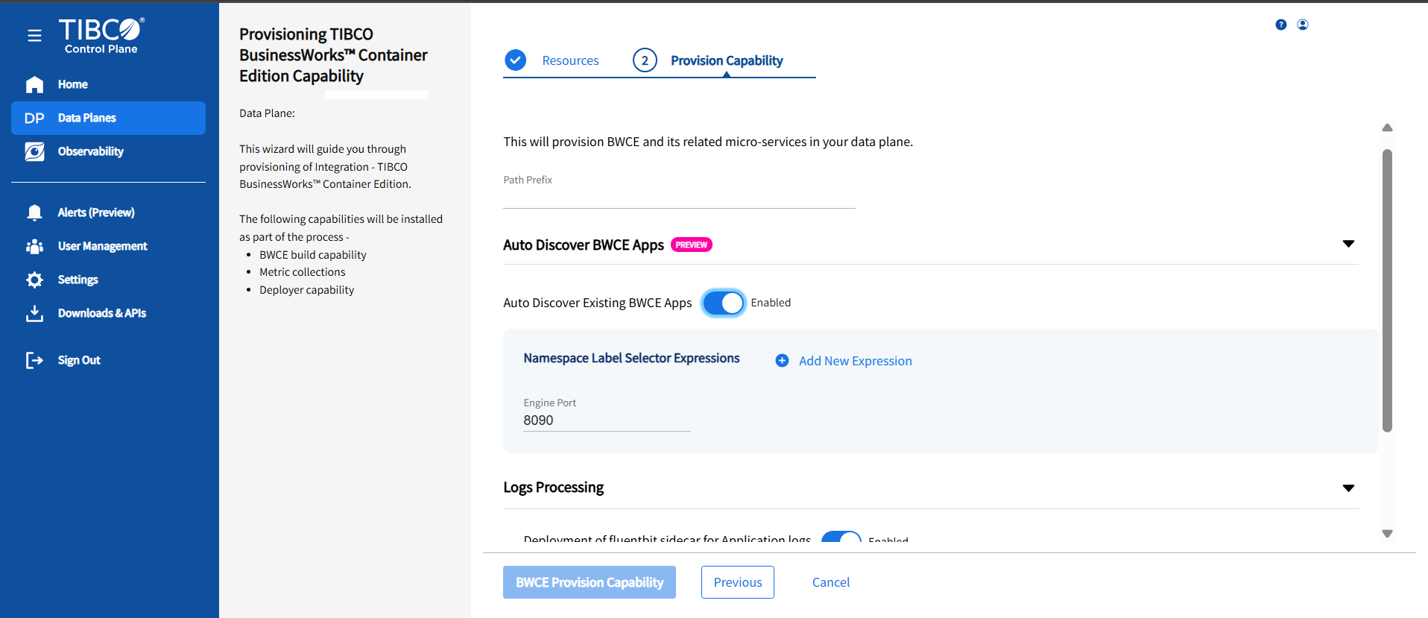The height and width of the screenshot is (618, 1428).
Task: Go to the Resources wizard step
Action: (569, 60)
